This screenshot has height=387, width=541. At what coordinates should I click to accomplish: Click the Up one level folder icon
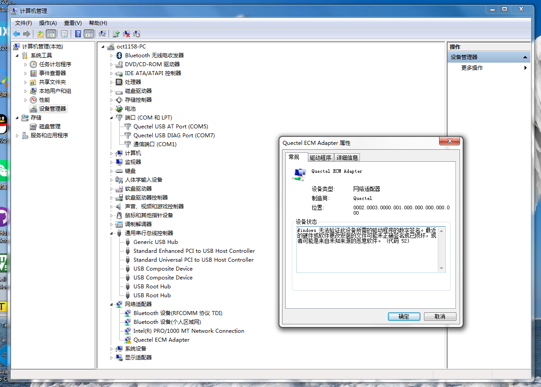click(x=40, y=34)
